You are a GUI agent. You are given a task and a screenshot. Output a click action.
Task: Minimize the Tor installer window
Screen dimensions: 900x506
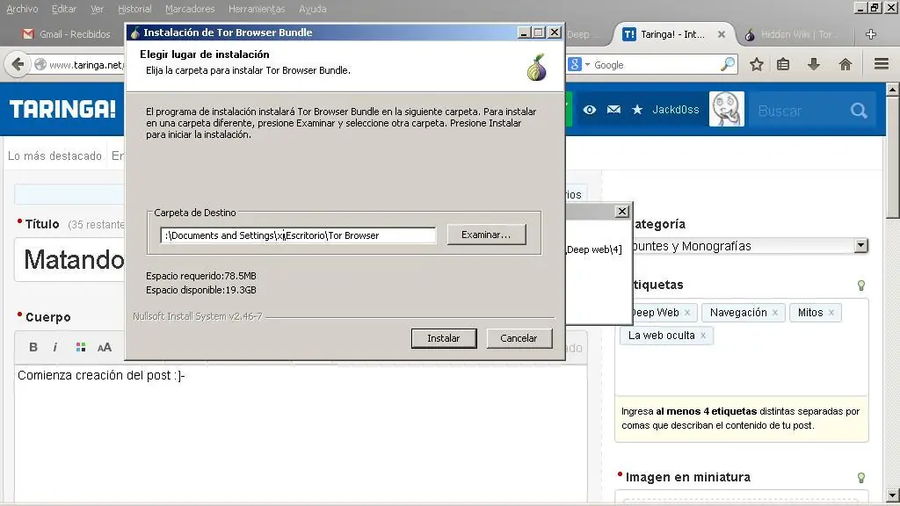[x=524, y=33]
